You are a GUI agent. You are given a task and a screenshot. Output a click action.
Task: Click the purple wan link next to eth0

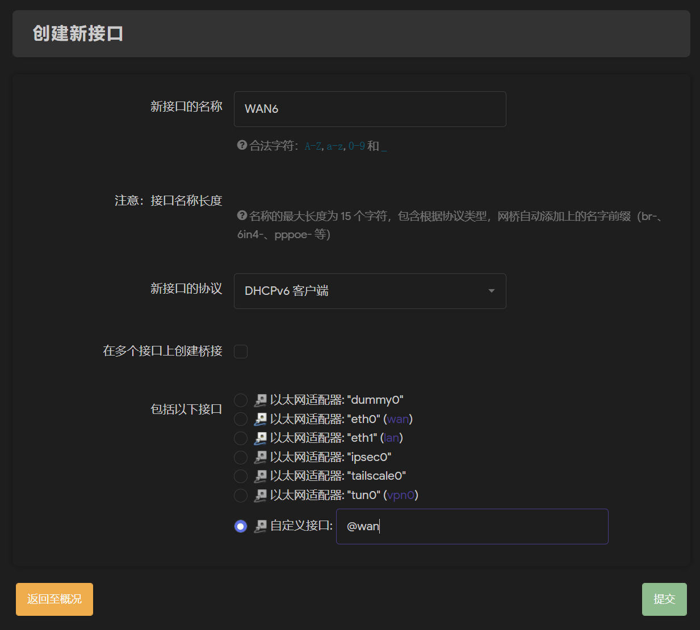click(x=398, y=419)
